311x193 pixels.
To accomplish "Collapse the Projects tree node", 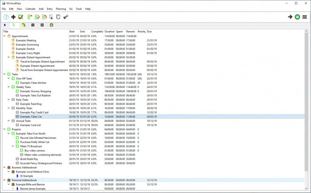I will pos(4,129).
